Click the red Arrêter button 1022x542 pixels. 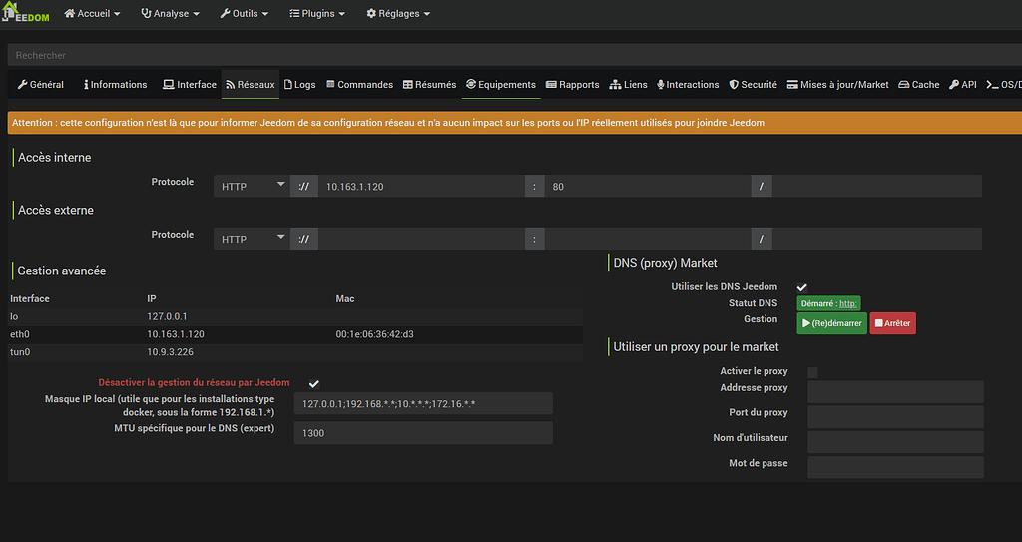(x=892, y=323)
